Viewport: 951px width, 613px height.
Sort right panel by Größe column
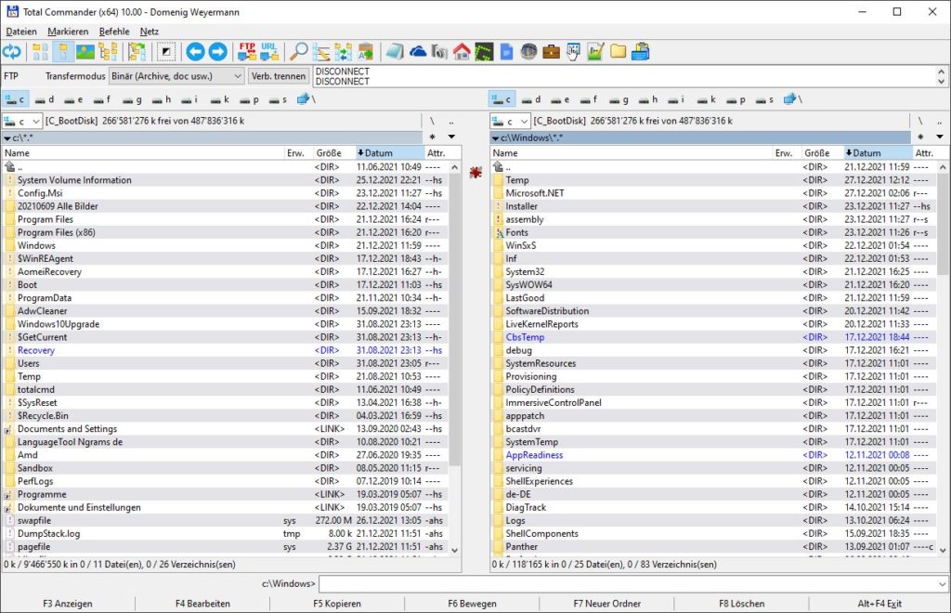823,153
